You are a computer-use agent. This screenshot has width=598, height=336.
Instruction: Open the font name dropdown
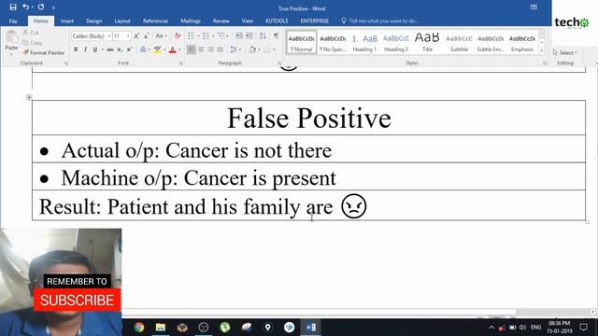tap(108, 36)
